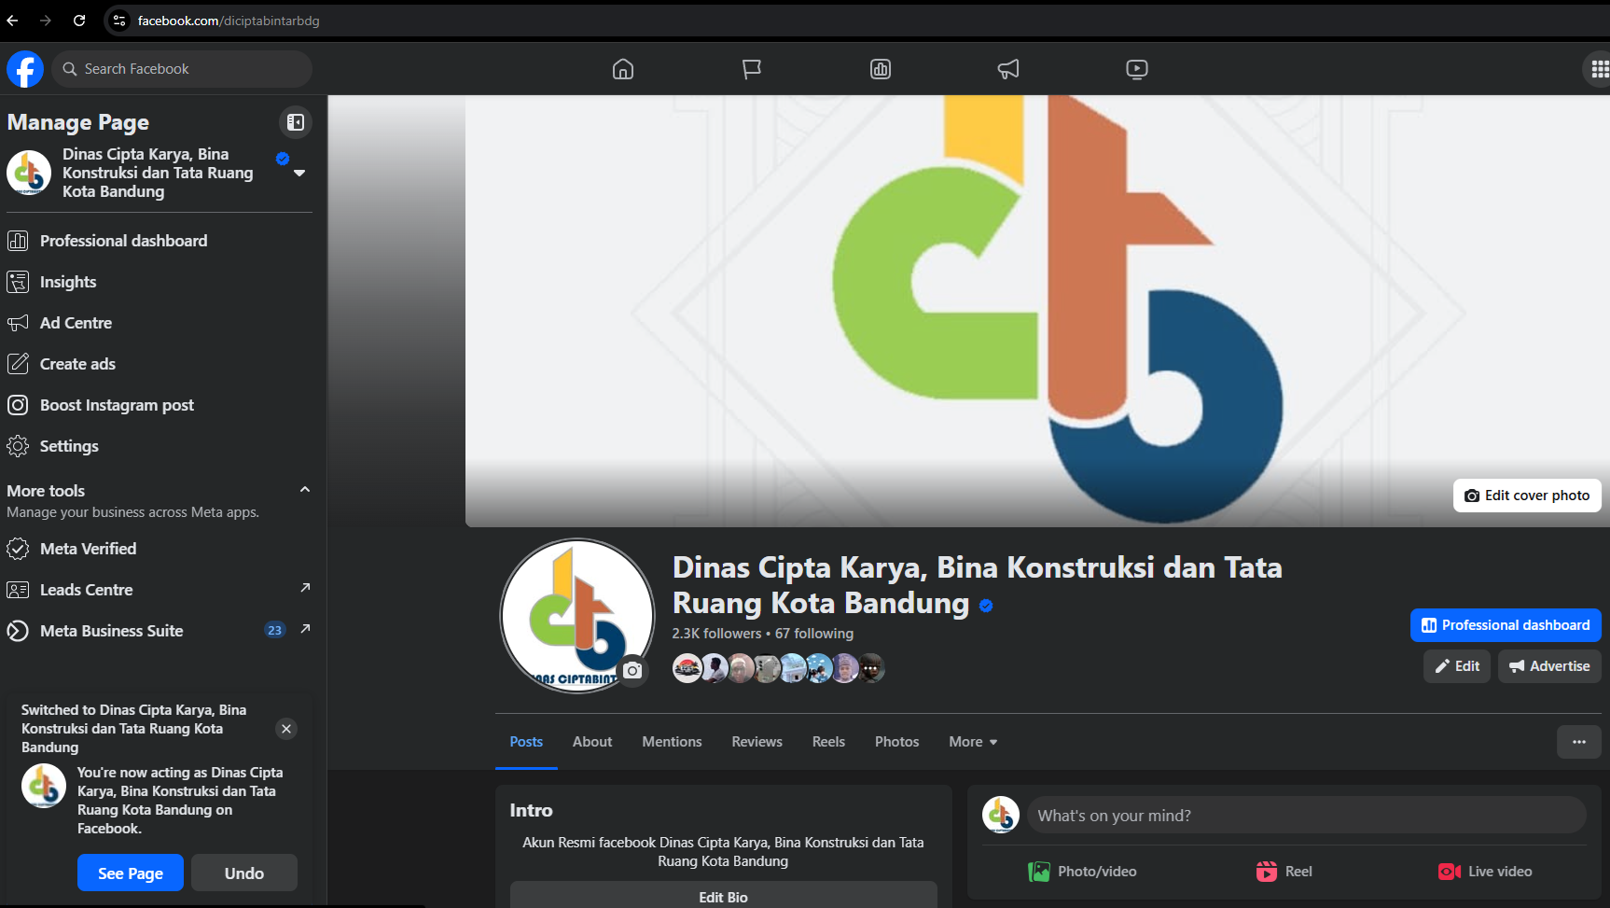Screen dimensions: 1610x908
Task: Click the Undo button
Action: pos(244,873)
